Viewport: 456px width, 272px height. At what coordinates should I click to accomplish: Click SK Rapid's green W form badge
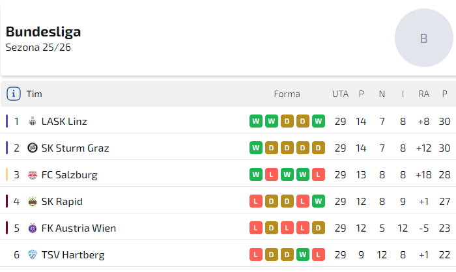[x=318, y=201]
